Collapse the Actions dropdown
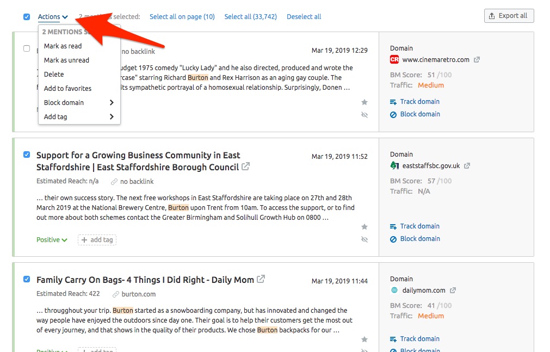 pyautogui.click(x=53, y=17)
